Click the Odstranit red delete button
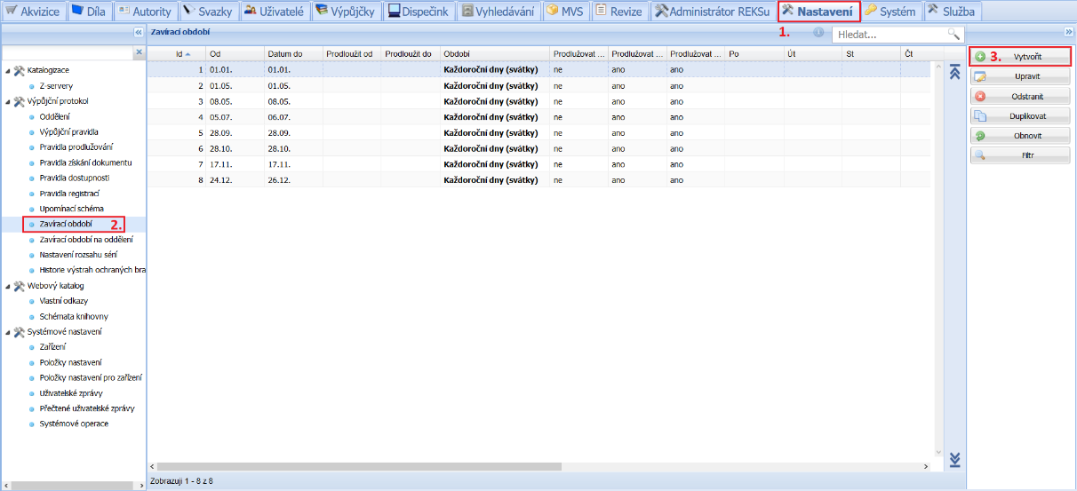 pyautogui.click(x=1019, y=96)
